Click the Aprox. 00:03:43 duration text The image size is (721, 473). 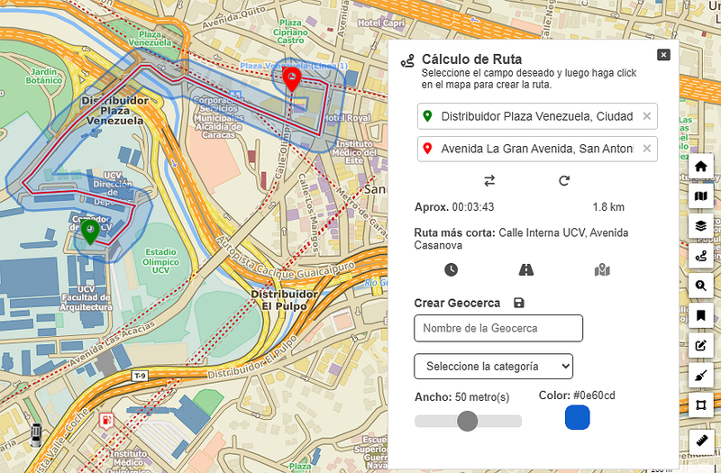454,207
